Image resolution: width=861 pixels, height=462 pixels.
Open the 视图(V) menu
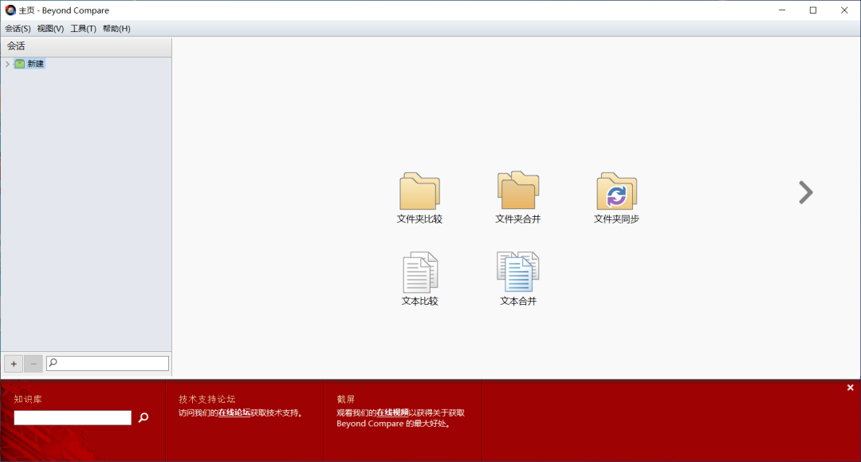point(50,29)
